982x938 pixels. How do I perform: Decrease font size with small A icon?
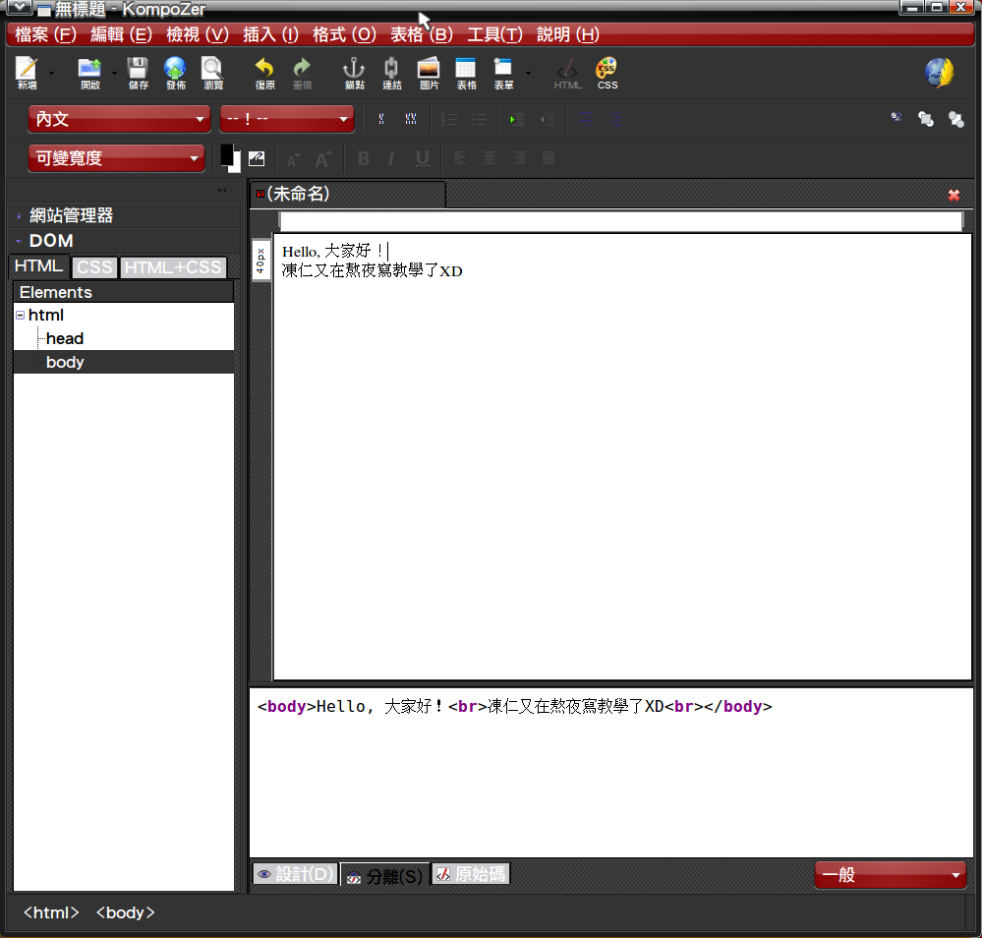293,159
